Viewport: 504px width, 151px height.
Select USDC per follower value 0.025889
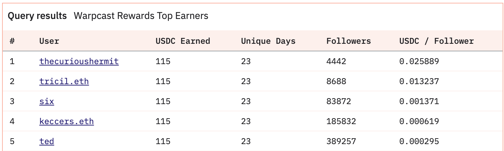[419, 61]
